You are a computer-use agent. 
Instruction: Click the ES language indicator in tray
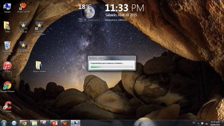pos(194,123)
